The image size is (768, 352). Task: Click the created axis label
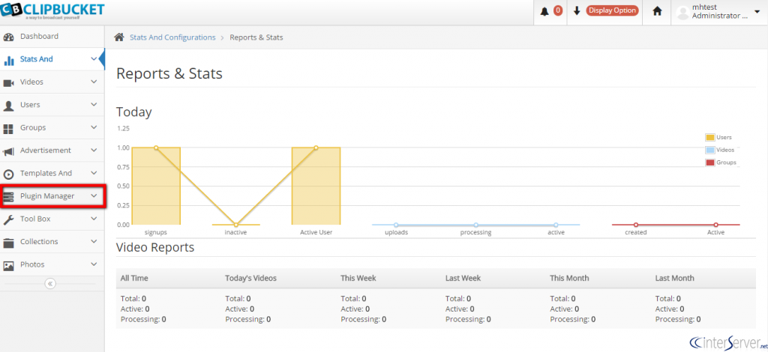(636, 233)
